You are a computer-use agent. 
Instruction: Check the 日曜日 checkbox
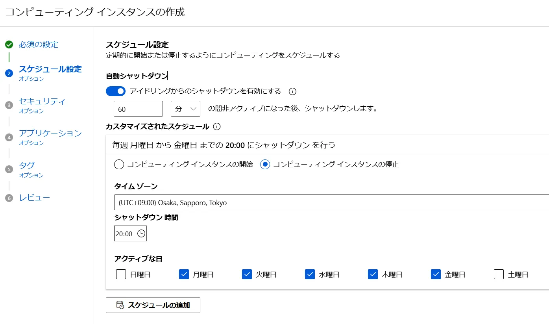pos(121,274)
